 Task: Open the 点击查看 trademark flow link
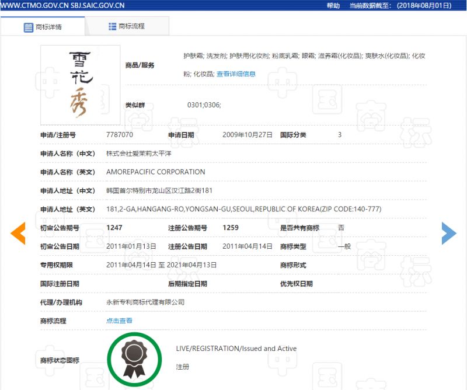pos(119,321)
